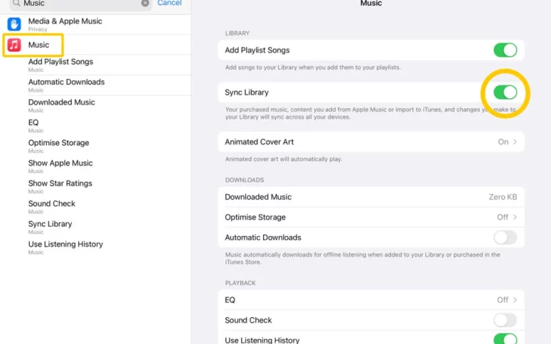Viewport: 551px width, 344px height.
Task: Select the Music search result text
Action: click(x=39, y=45)
